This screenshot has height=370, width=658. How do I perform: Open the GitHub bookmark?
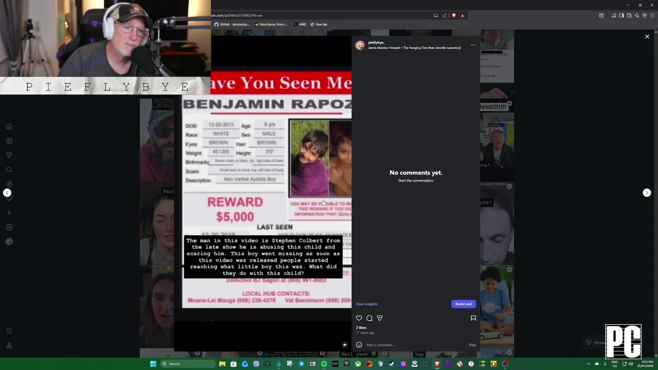click(232, 24)
